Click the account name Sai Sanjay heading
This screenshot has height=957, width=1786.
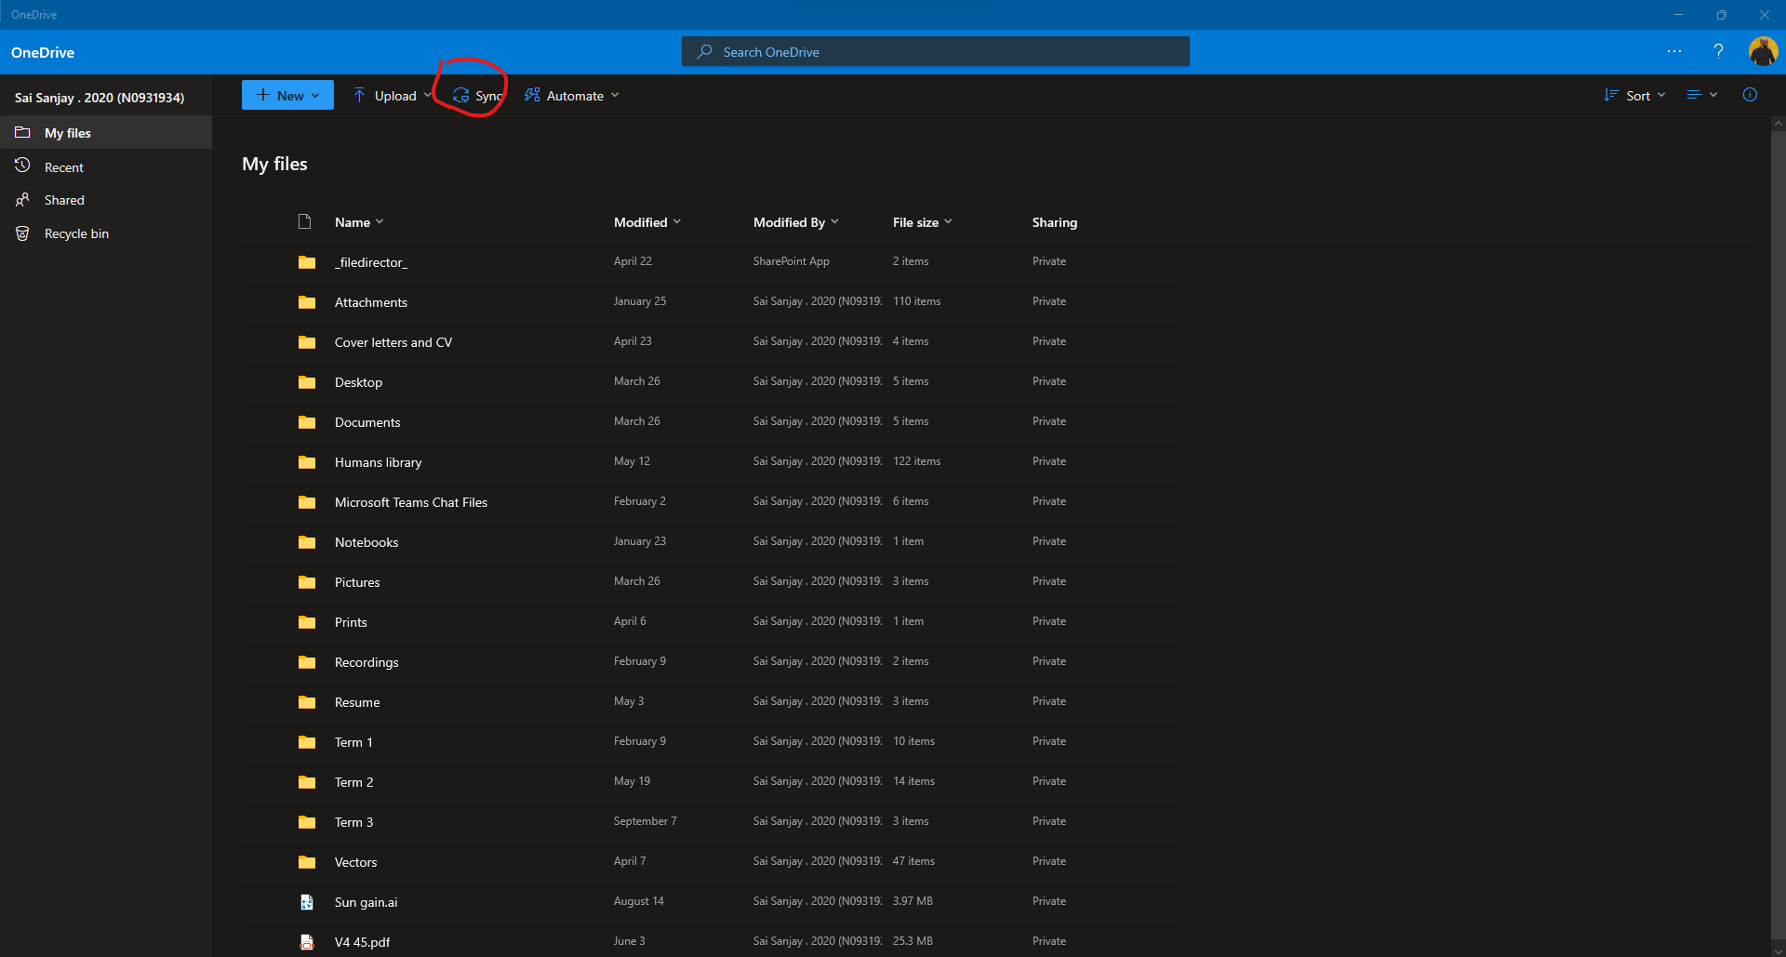tap(100, 98)
